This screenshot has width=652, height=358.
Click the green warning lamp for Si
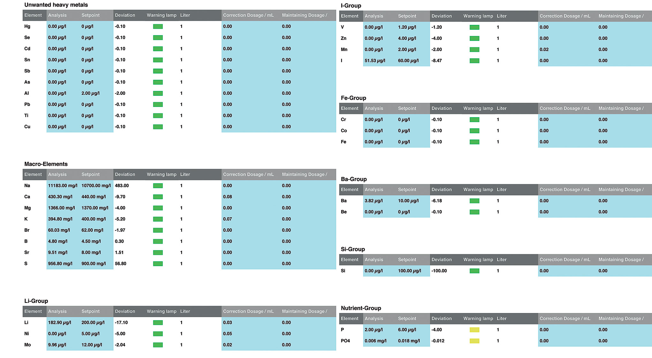[474, 271]
